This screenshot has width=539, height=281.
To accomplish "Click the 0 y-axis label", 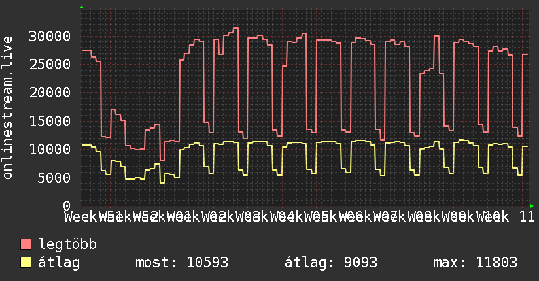I will tap(67, 206).
